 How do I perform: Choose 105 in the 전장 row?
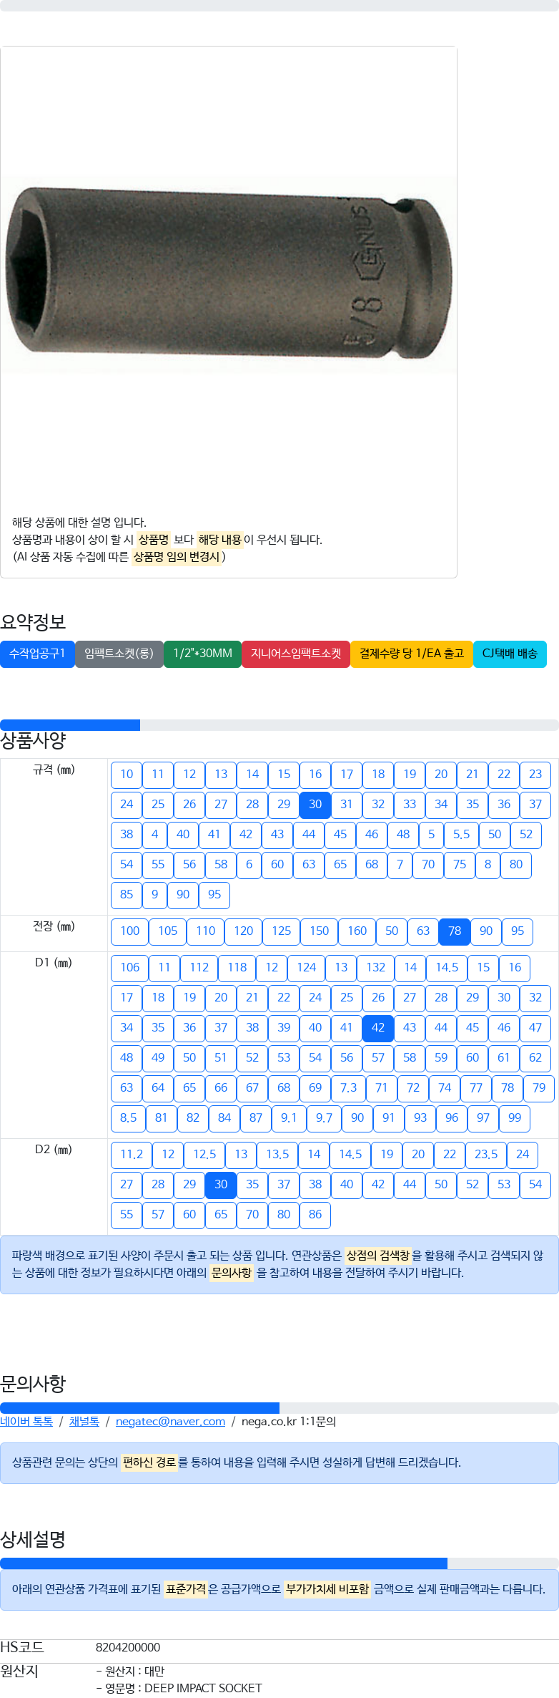coord(168,931)
